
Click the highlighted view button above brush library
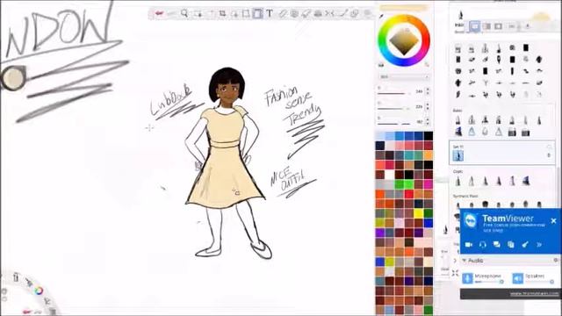pyautogui.click(x=474, y=26)
